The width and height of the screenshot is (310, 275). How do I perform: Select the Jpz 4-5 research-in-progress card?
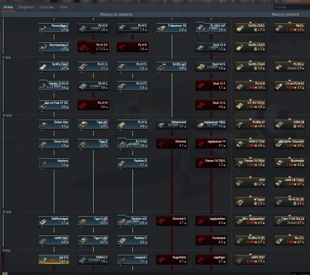(54, 259)
